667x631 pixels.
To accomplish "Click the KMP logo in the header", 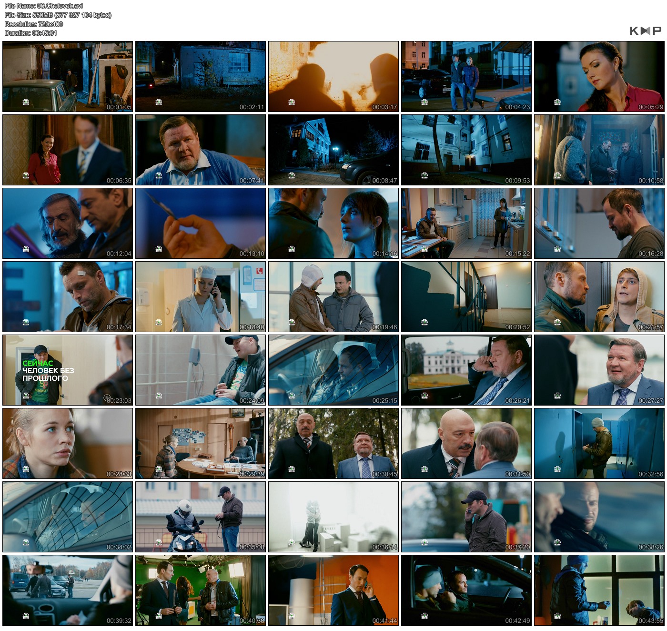I will (x=645, y=31).
